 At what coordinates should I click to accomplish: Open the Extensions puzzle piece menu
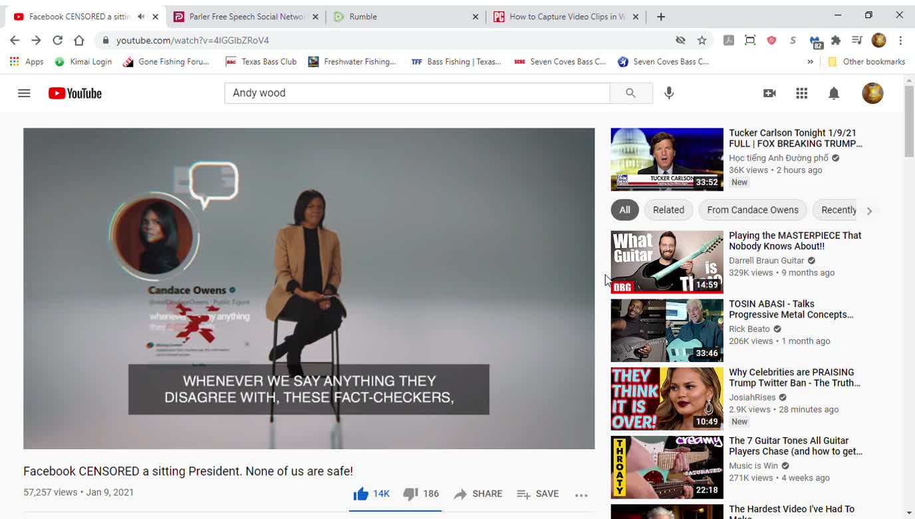click(836, 41)
